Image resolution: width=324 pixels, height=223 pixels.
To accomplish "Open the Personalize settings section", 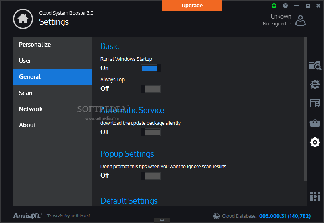I will pos(52,45).
